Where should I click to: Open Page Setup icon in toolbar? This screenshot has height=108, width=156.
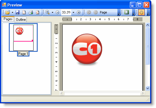[24, 12]
